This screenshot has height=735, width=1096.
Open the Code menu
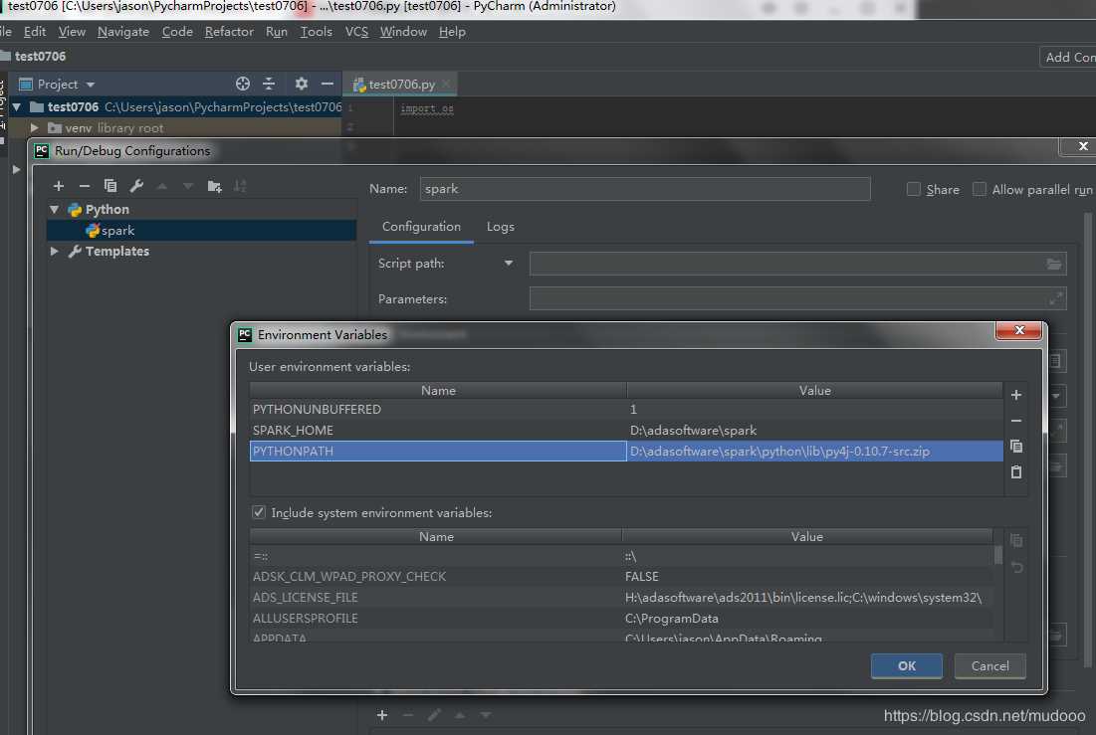[177, 32]
